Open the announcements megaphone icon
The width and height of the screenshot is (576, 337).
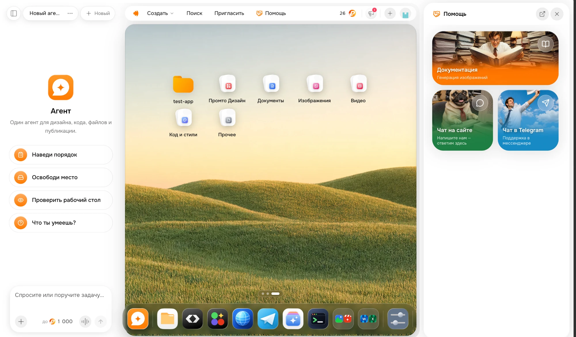[371, 13]
